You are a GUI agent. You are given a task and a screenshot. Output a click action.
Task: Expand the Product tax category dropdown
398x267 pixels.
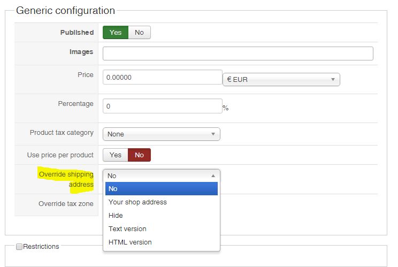coord(161,134)
